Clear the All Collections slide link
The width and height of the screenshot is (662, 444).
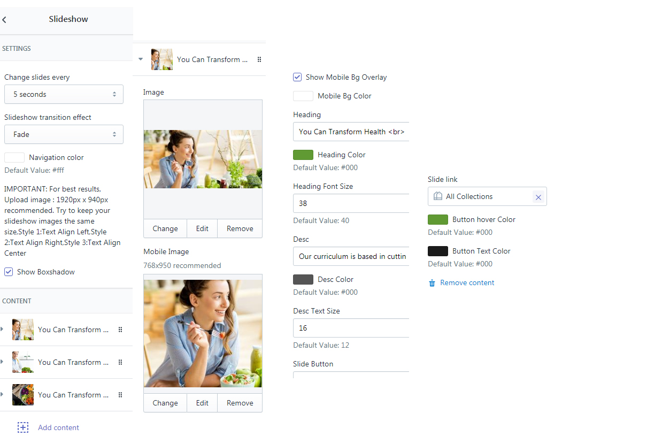pos(538,197)
